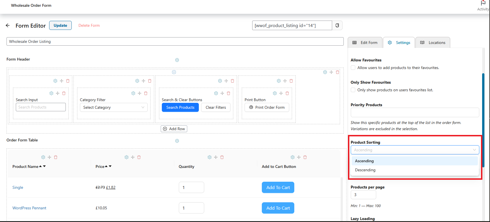This screenshot has height=222, width=490.
Task: Click the shortcode text field
Action: 292,25
